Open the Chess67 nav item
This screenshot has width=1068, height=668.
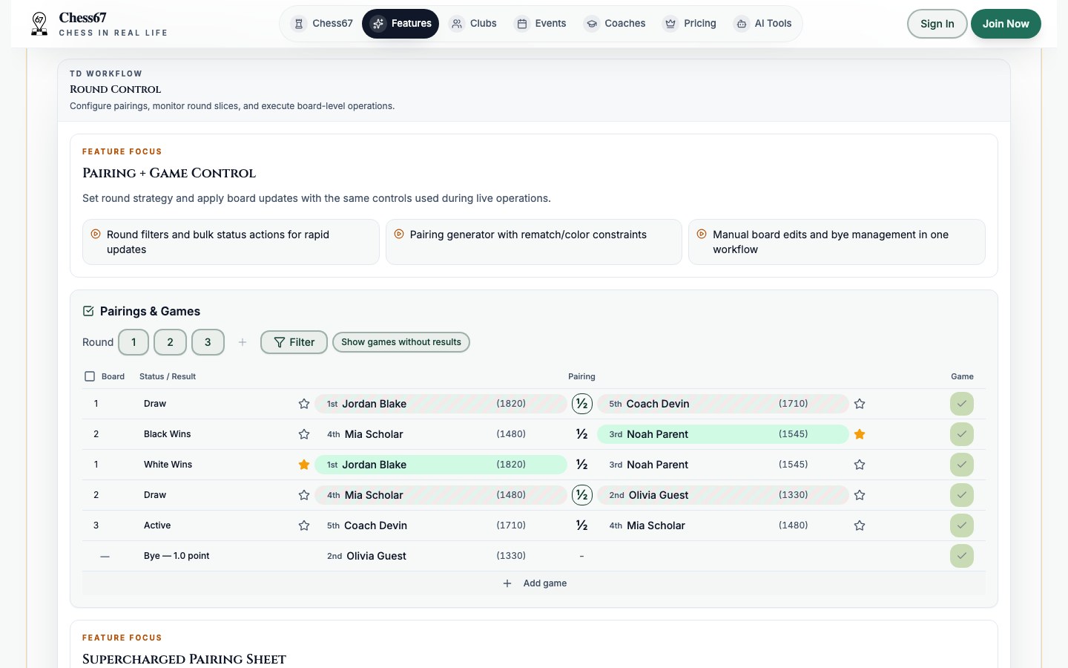tap(322, 24)
